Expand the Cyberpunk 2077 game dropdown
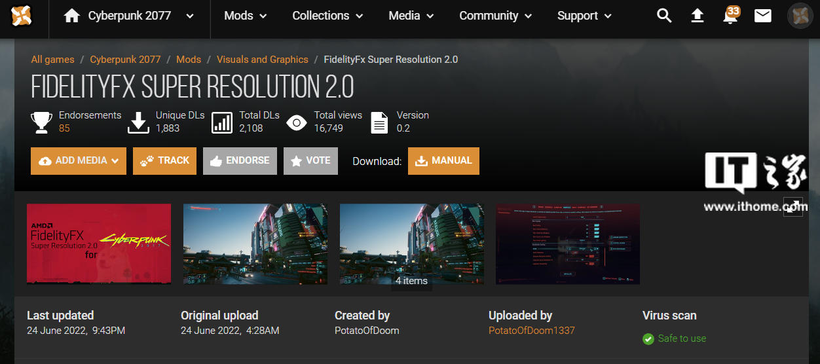The height and width of the screenshot is (364, 820). pos(190,16)
